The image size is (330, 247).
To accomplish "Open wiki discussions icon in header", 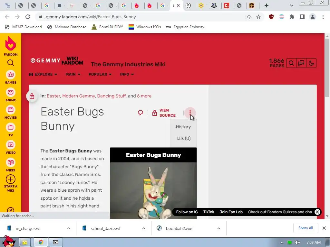I will (301, 63).
